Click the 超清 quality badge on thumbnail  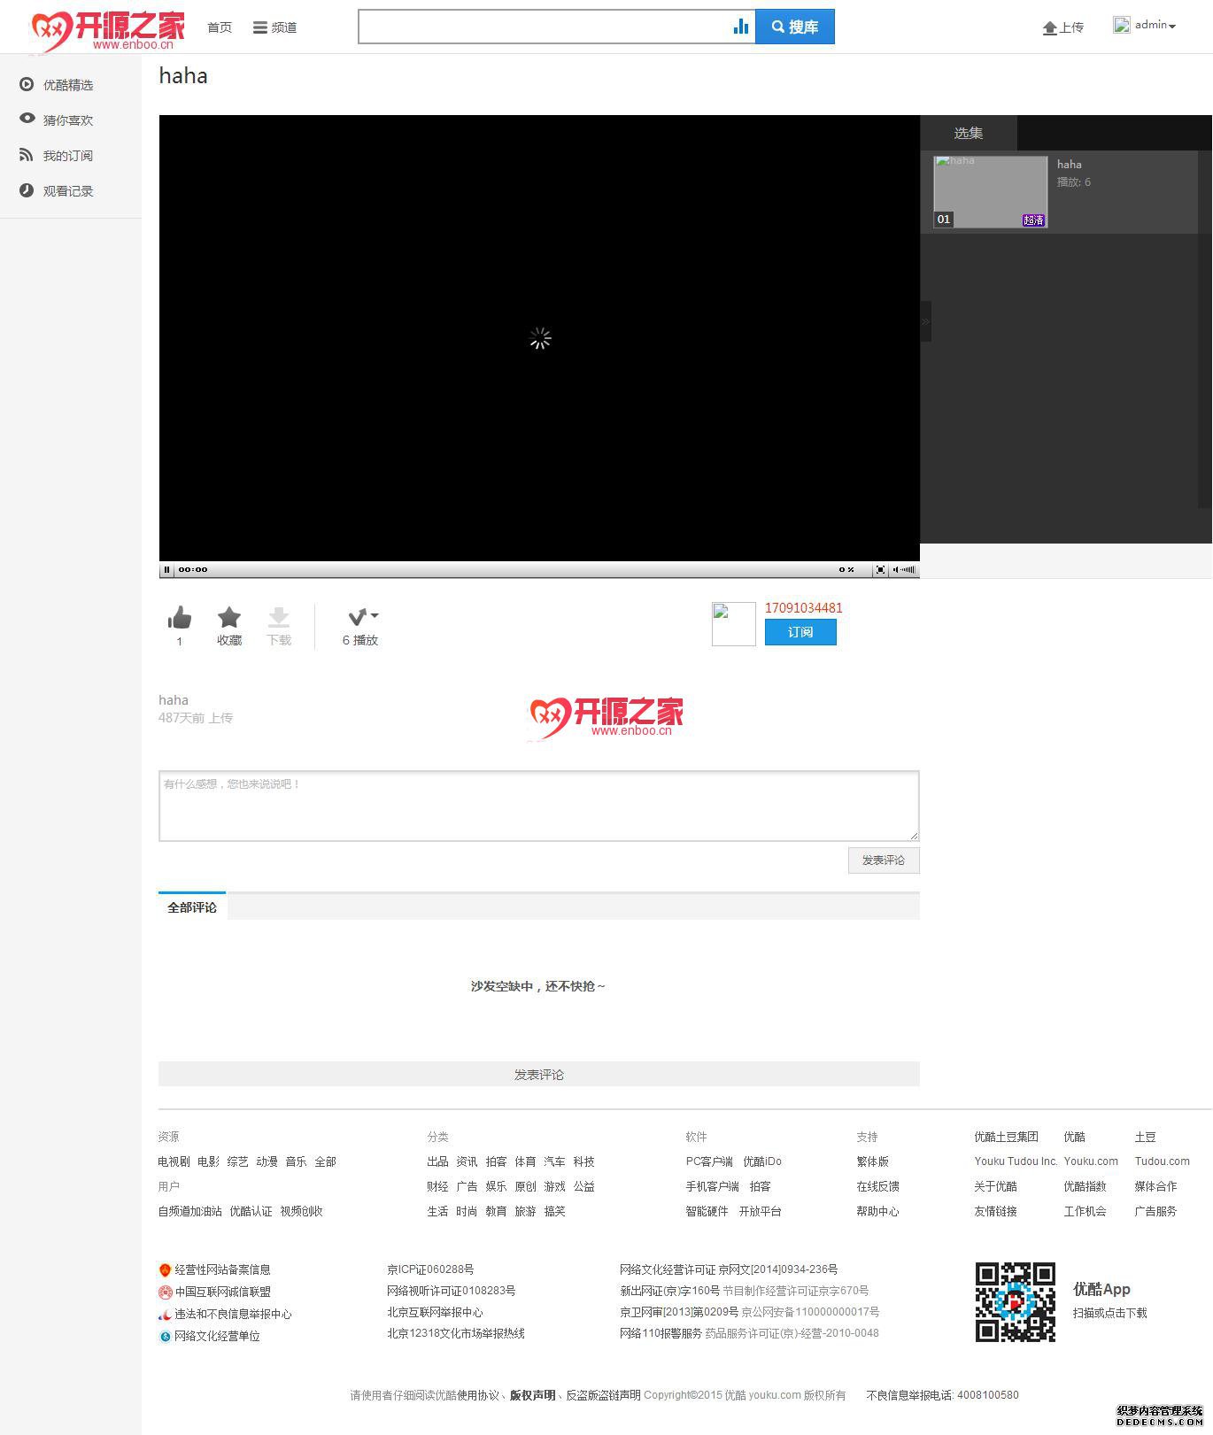[1034, 220]
